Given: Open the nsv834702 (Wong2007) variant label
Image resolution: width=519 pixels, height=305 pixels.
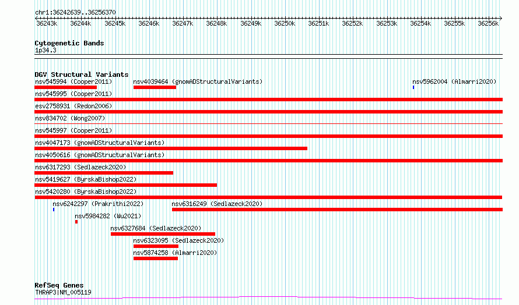Looking at the screenshot, I should coord(70,118).
